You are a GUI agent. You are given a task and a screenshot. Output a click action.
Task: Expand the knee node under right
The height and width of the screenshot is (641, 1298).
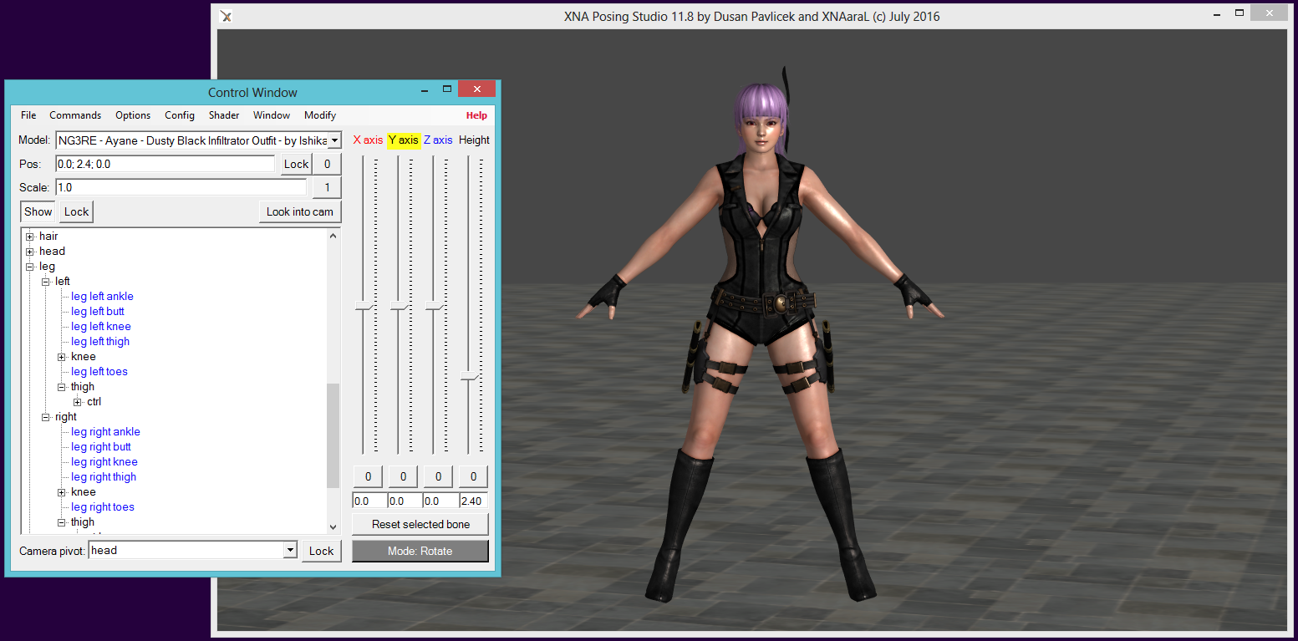tap(62, 492)
